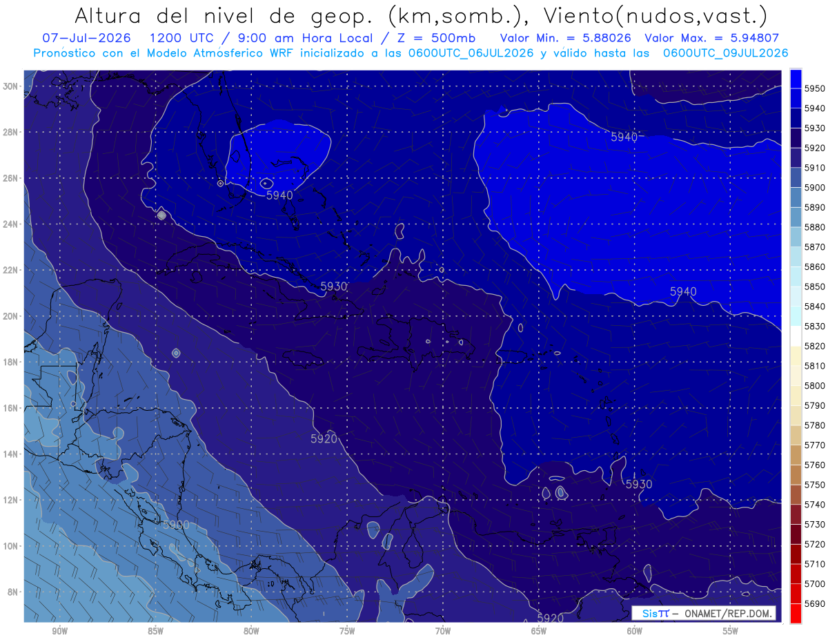Screen dimensions: 828x640
Task: Click 'Valor Max. = 5.94807' text
Action: click(x=711, y=38)
